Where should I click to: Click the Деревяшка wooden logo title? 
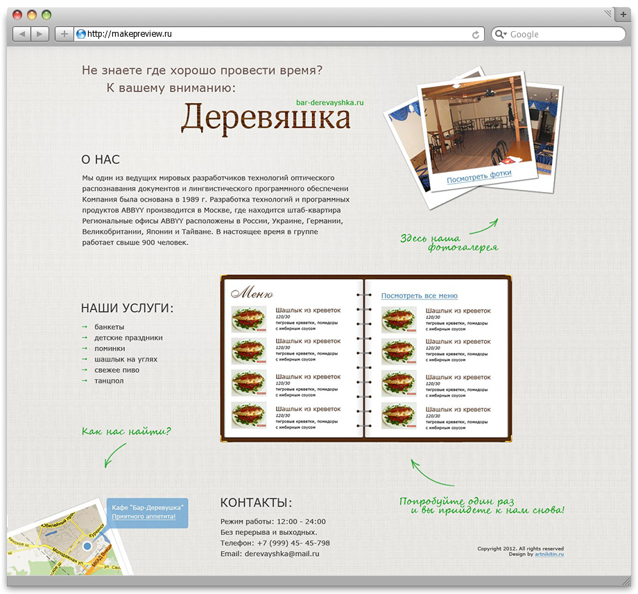[x=266, y=119]
